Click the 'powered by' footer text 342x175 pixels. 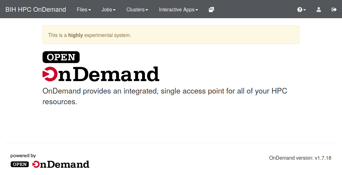pos(23,156)
